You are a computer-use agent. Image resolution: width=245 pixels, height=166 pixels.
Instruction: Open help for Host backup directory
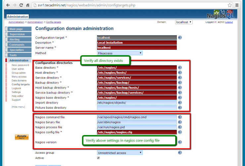point(180,88)
